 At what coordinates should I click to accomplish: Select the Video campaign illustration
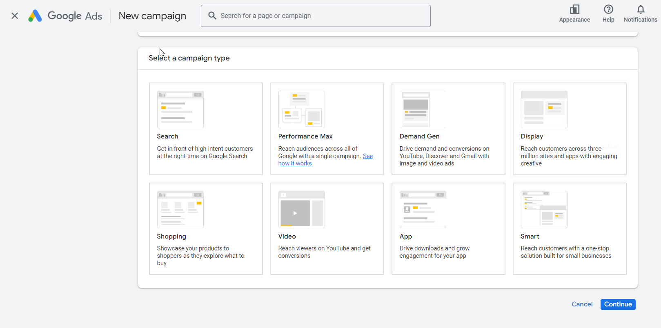point(302,210)
